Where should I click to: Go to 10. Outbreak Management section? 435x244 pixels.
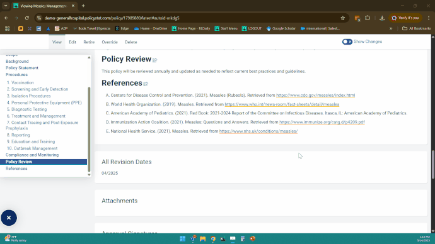pos(32,148)
